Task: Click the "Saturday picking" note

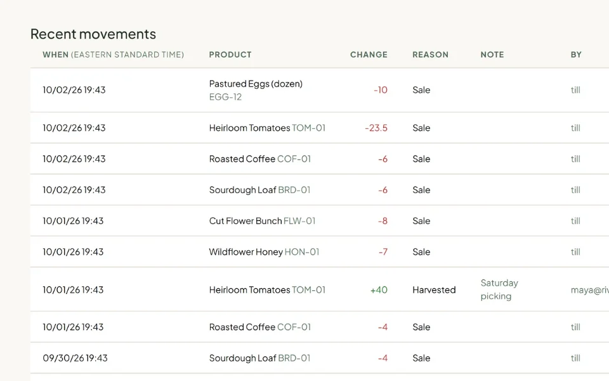Action: 499,290
